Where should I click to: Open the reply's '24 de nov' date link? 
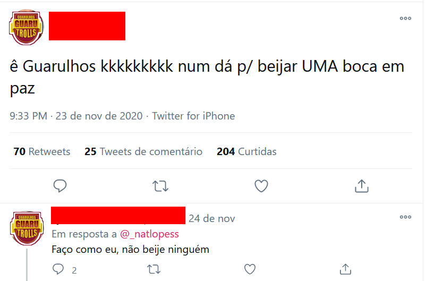(211, 218)
